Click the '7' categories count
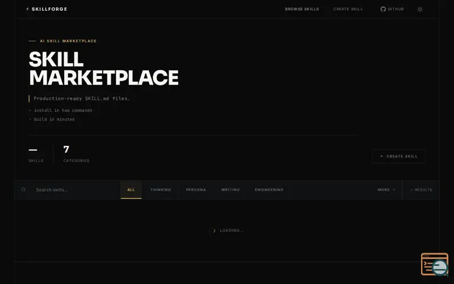Viewport: 454px width, 284px height. point(66,149)
